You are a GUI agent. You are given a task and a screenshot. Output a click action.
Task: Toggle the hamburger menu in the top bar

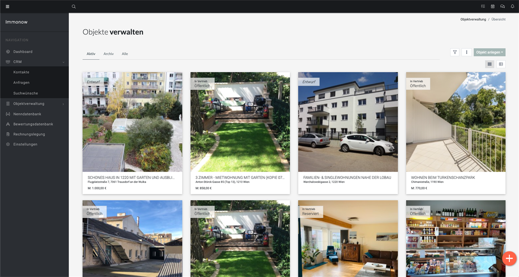point(7,6)
